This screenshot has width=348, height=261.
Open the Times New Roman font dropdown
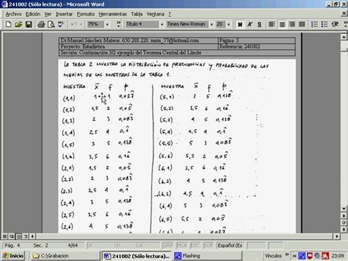pyautogui.click(x=212, y=24)
